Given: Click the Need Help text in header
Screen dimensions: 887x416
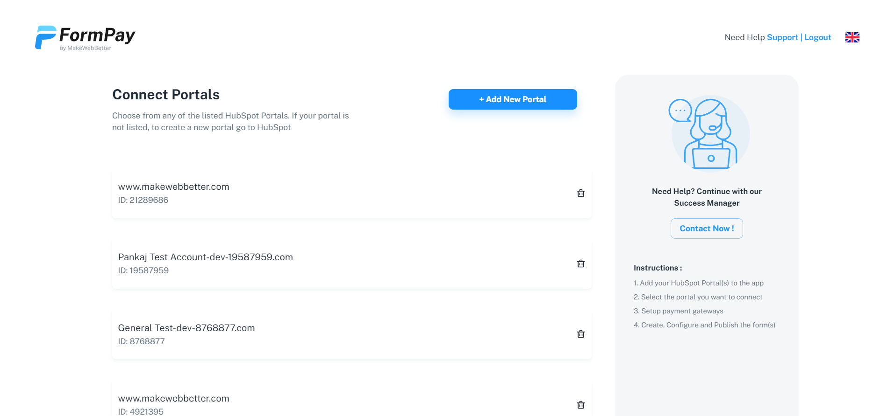Looking at the screenshot, I should 744,37.
